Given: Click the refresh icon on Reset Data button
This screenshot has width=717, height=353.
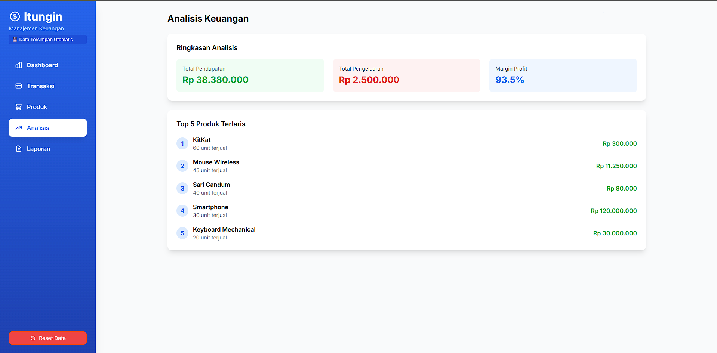Looking at the screenshot, I should [33, 338].
